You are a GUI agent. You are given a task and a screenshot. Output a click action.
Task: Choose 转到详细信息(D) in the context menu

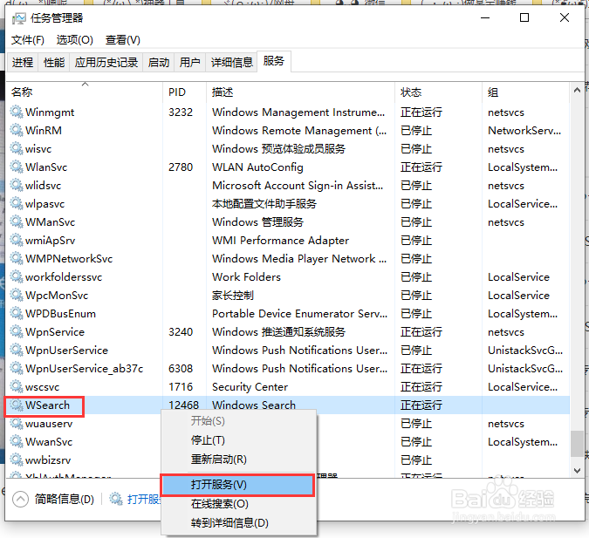pyautogui.click(x=239, y=522)
